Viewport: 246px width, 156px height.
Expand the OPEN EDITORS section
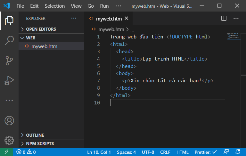(x=51, y=29)
